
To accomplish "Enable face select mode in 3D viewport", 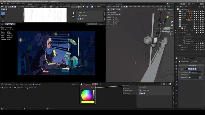I will (127, 7).
